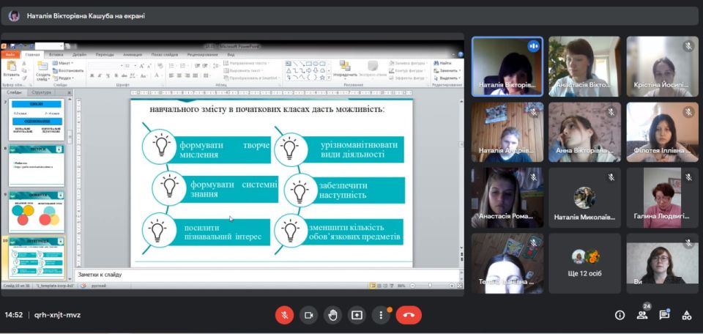Switch to the Переходы ribbon tab

tap(105, 55)
